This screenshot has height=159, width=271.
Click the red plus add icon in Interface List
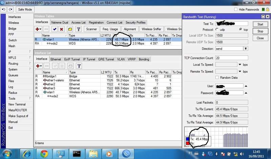tap(39, 66)
